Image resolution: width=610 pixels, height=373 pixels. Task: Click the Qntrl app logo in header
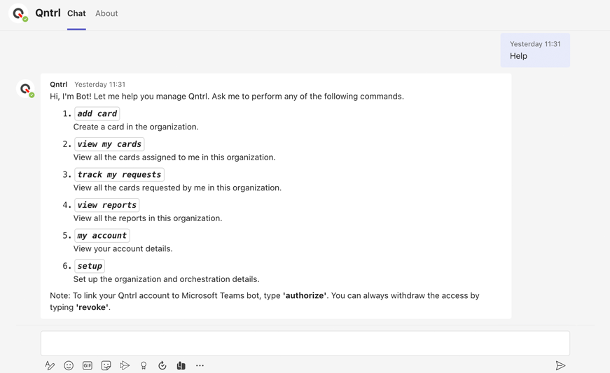(18, 13)
